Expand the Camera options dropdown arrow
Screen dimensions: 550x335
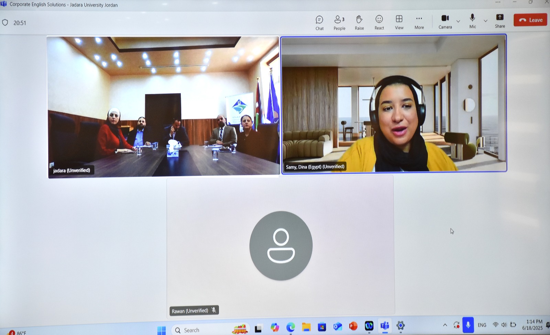(x=458, y=21)
